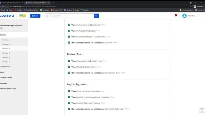Open Mensajes in the sidebar
This screenshot has width=205, height=115.
pyautogui.click(x=3, y=83)
